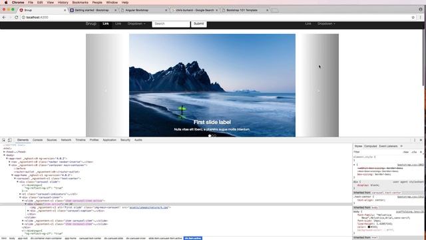Bookmark this page with the star
426x240 pixels.
[x=413, y=17]
